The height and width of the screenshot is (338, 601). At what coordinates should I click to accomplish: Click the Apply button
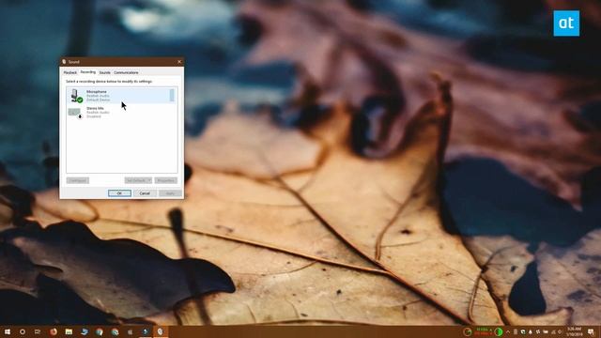pos(170,193)
